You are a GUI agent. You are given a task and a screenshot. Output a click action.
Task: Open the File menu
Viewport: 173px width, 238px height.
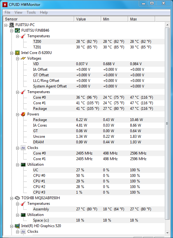click(x=7, y=12)
